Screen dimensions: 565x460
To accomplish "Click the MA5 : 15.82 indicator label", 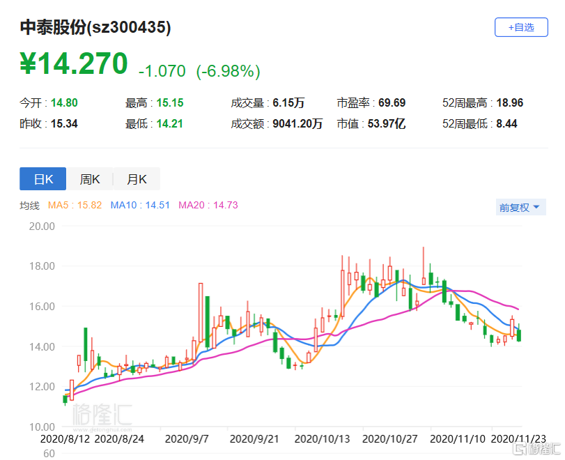I will tap(75, 205).
